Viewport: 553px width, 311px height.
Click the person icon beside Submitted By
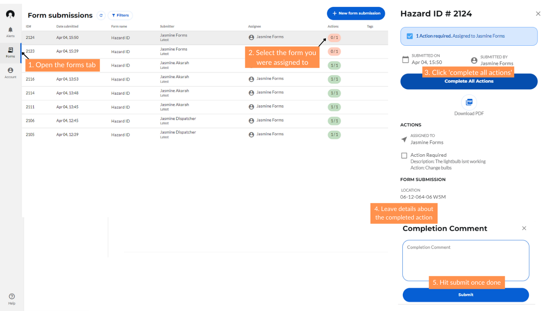point(474,60)
